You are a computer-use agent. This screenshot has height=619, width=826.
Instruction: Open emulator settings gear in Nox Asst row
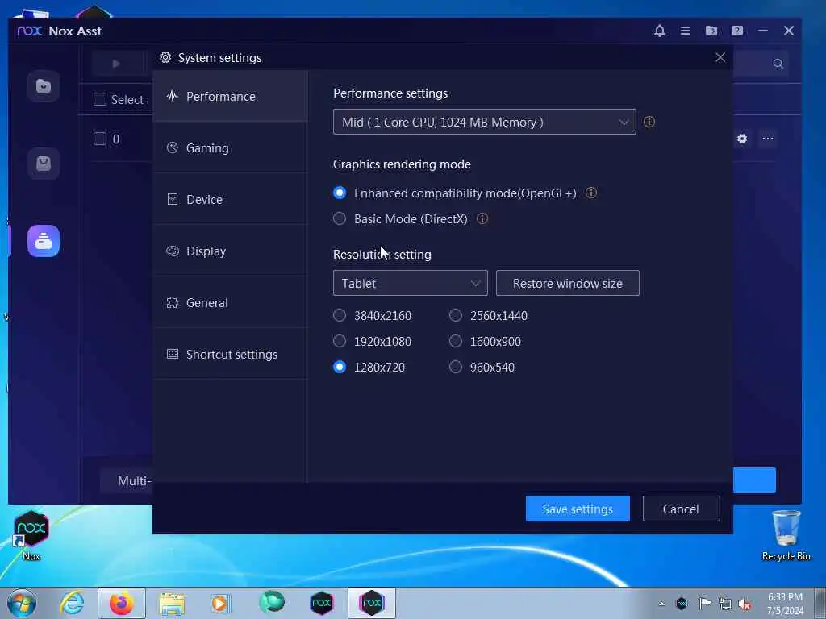coord(742,139)
